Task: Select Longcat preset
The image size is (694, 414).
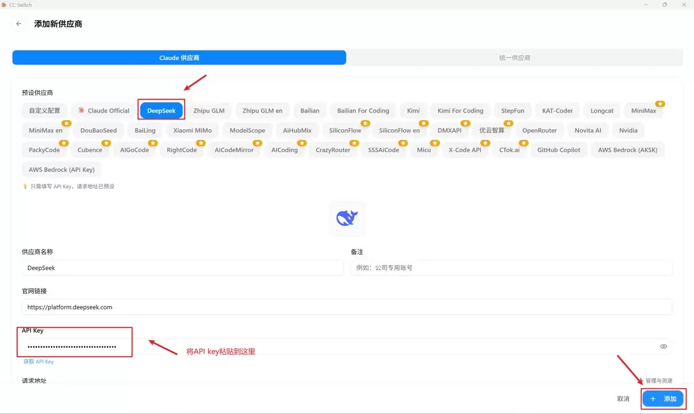Action: pyautogui.click(x=602, y=110)
